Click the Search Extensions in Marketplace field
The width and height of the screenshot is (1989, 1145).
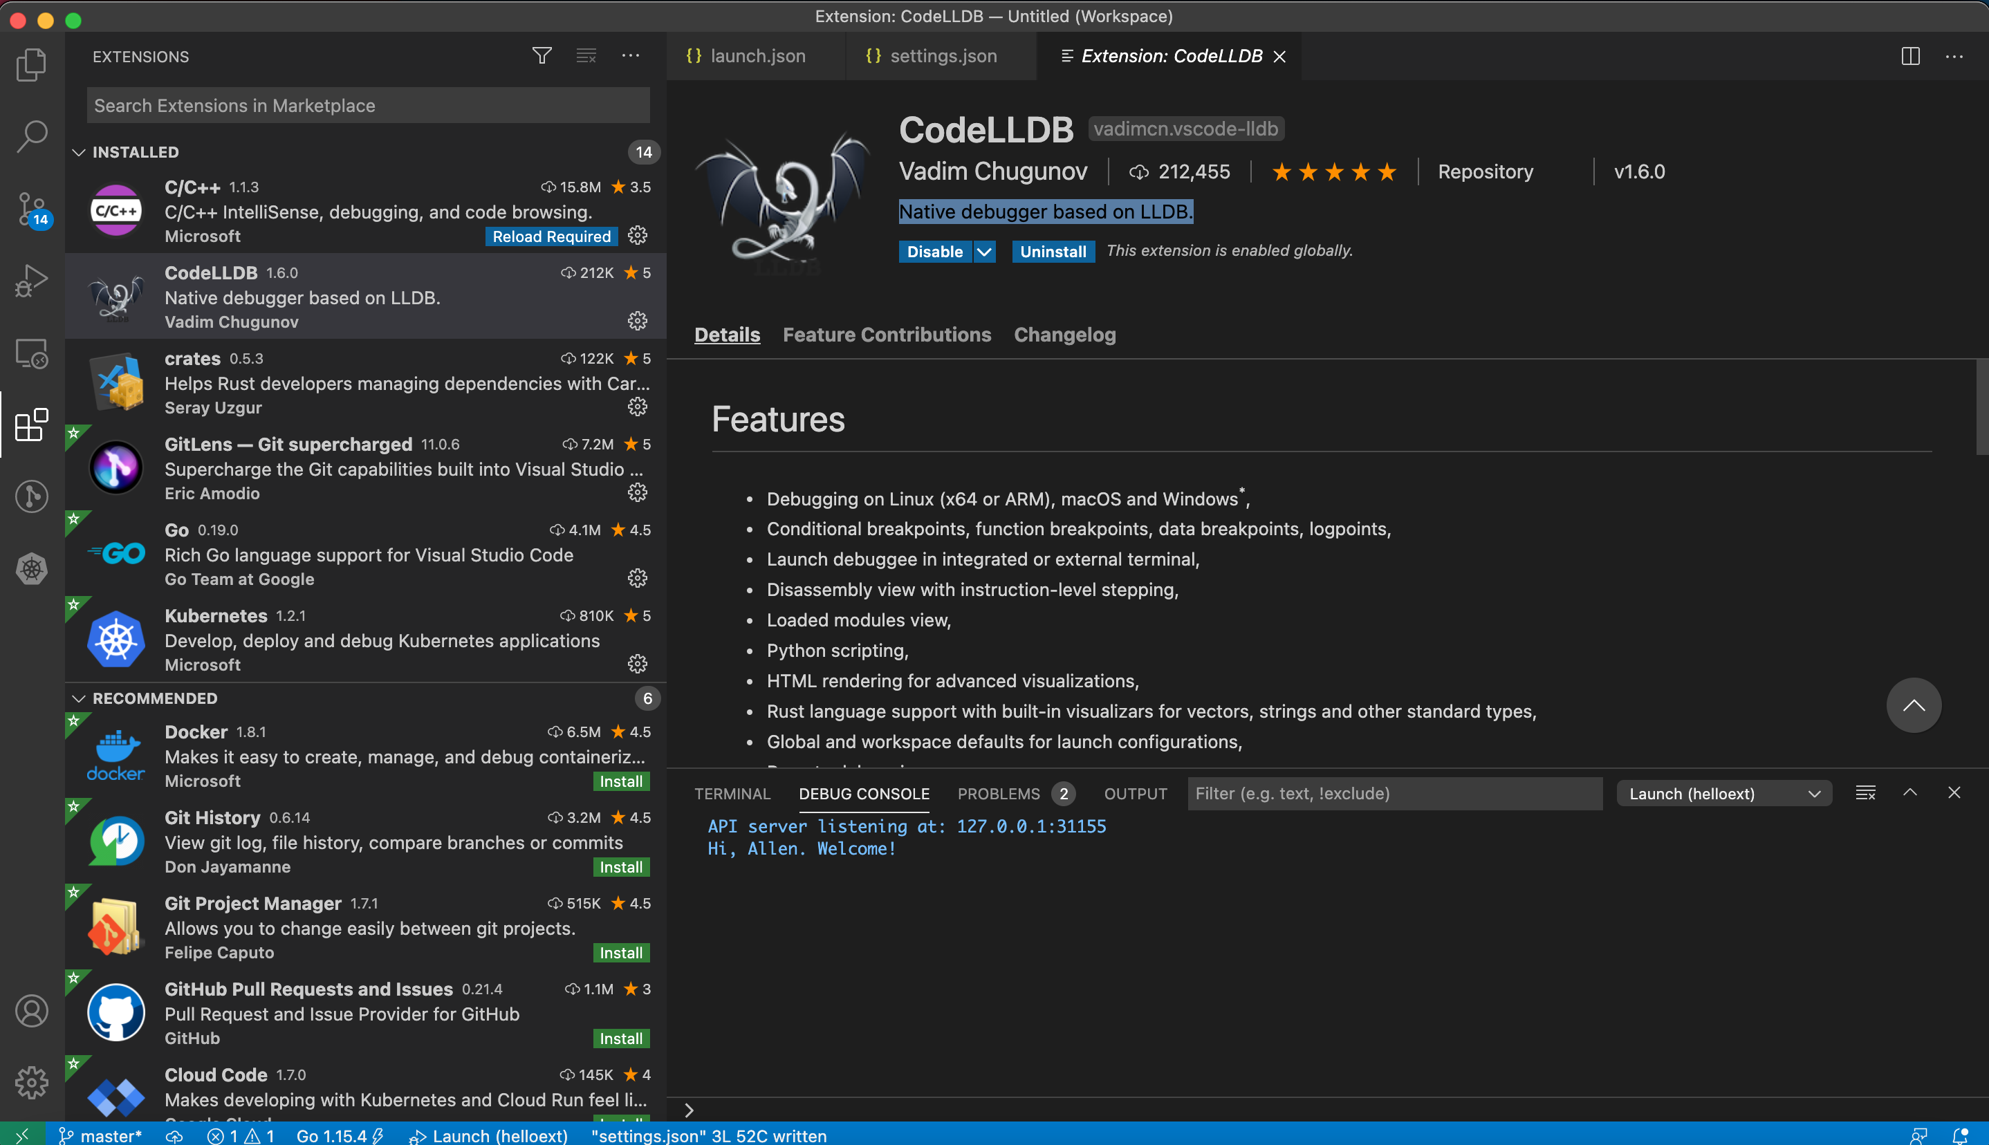click(x=368, y=105)
